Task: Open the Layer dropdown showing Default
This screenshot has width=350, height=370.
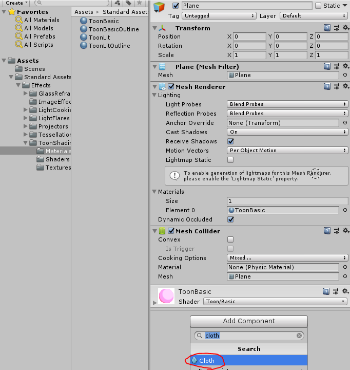Action: (x=314, y=16)
